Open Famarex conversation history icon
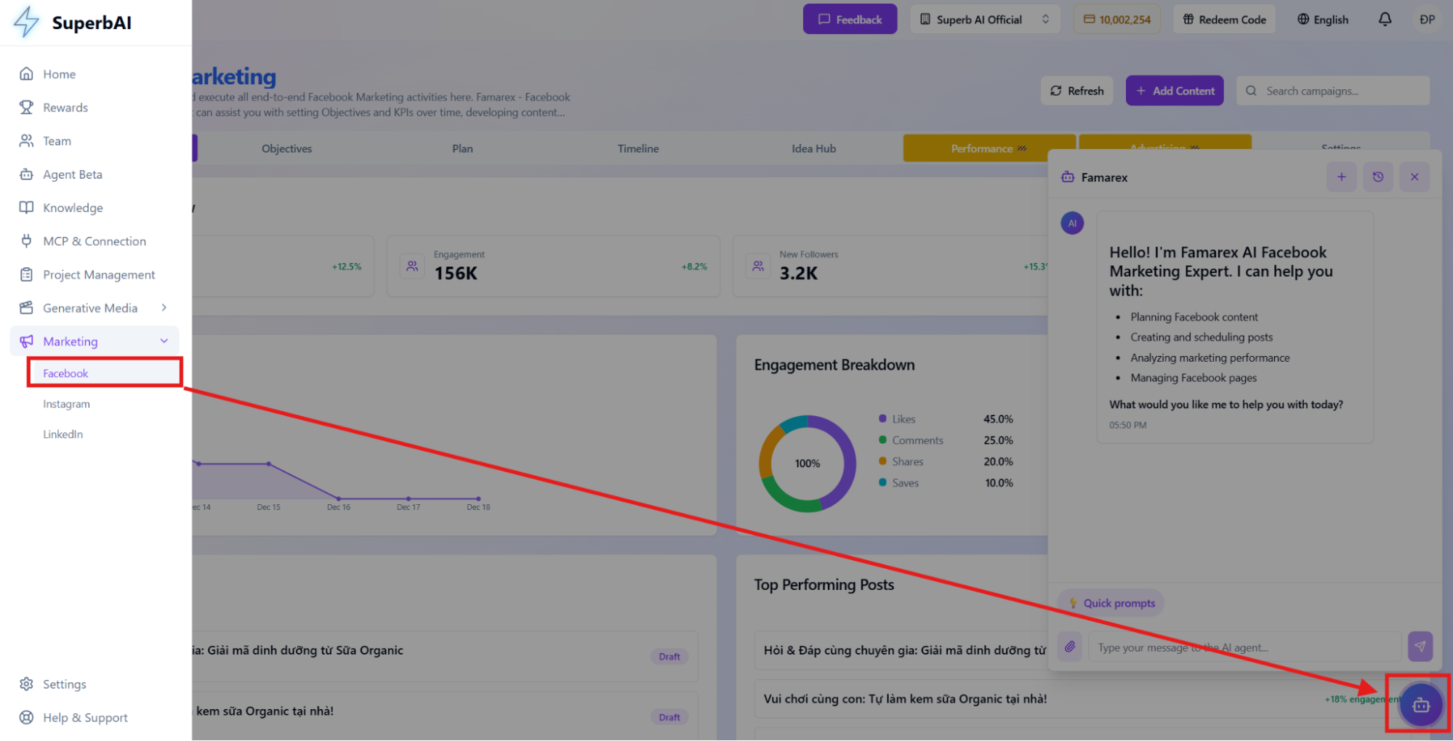Image resolution: width=1453 pixels, height=741 pixels. tap(1377, 177)
